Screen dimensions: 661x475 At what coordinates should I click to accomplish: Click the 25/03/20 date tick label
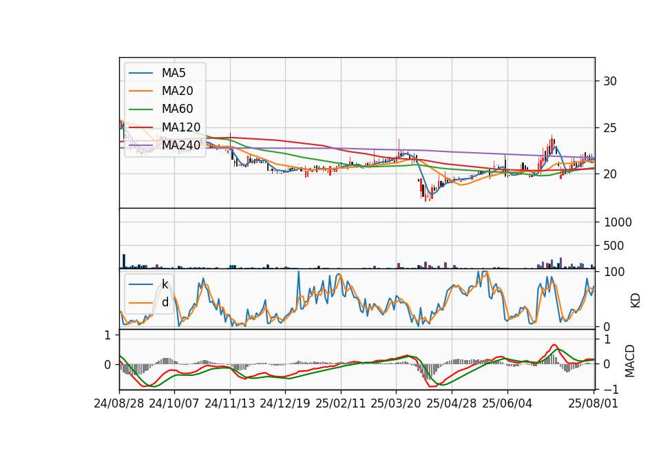(396, 403)
